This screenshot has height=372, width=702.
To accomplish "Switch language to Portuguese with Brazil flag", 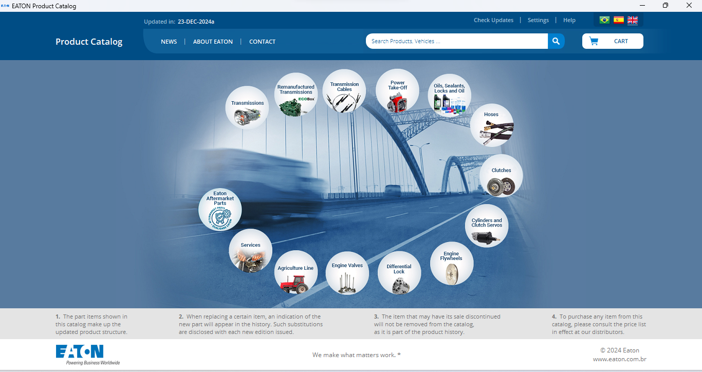I will point(604,20).
